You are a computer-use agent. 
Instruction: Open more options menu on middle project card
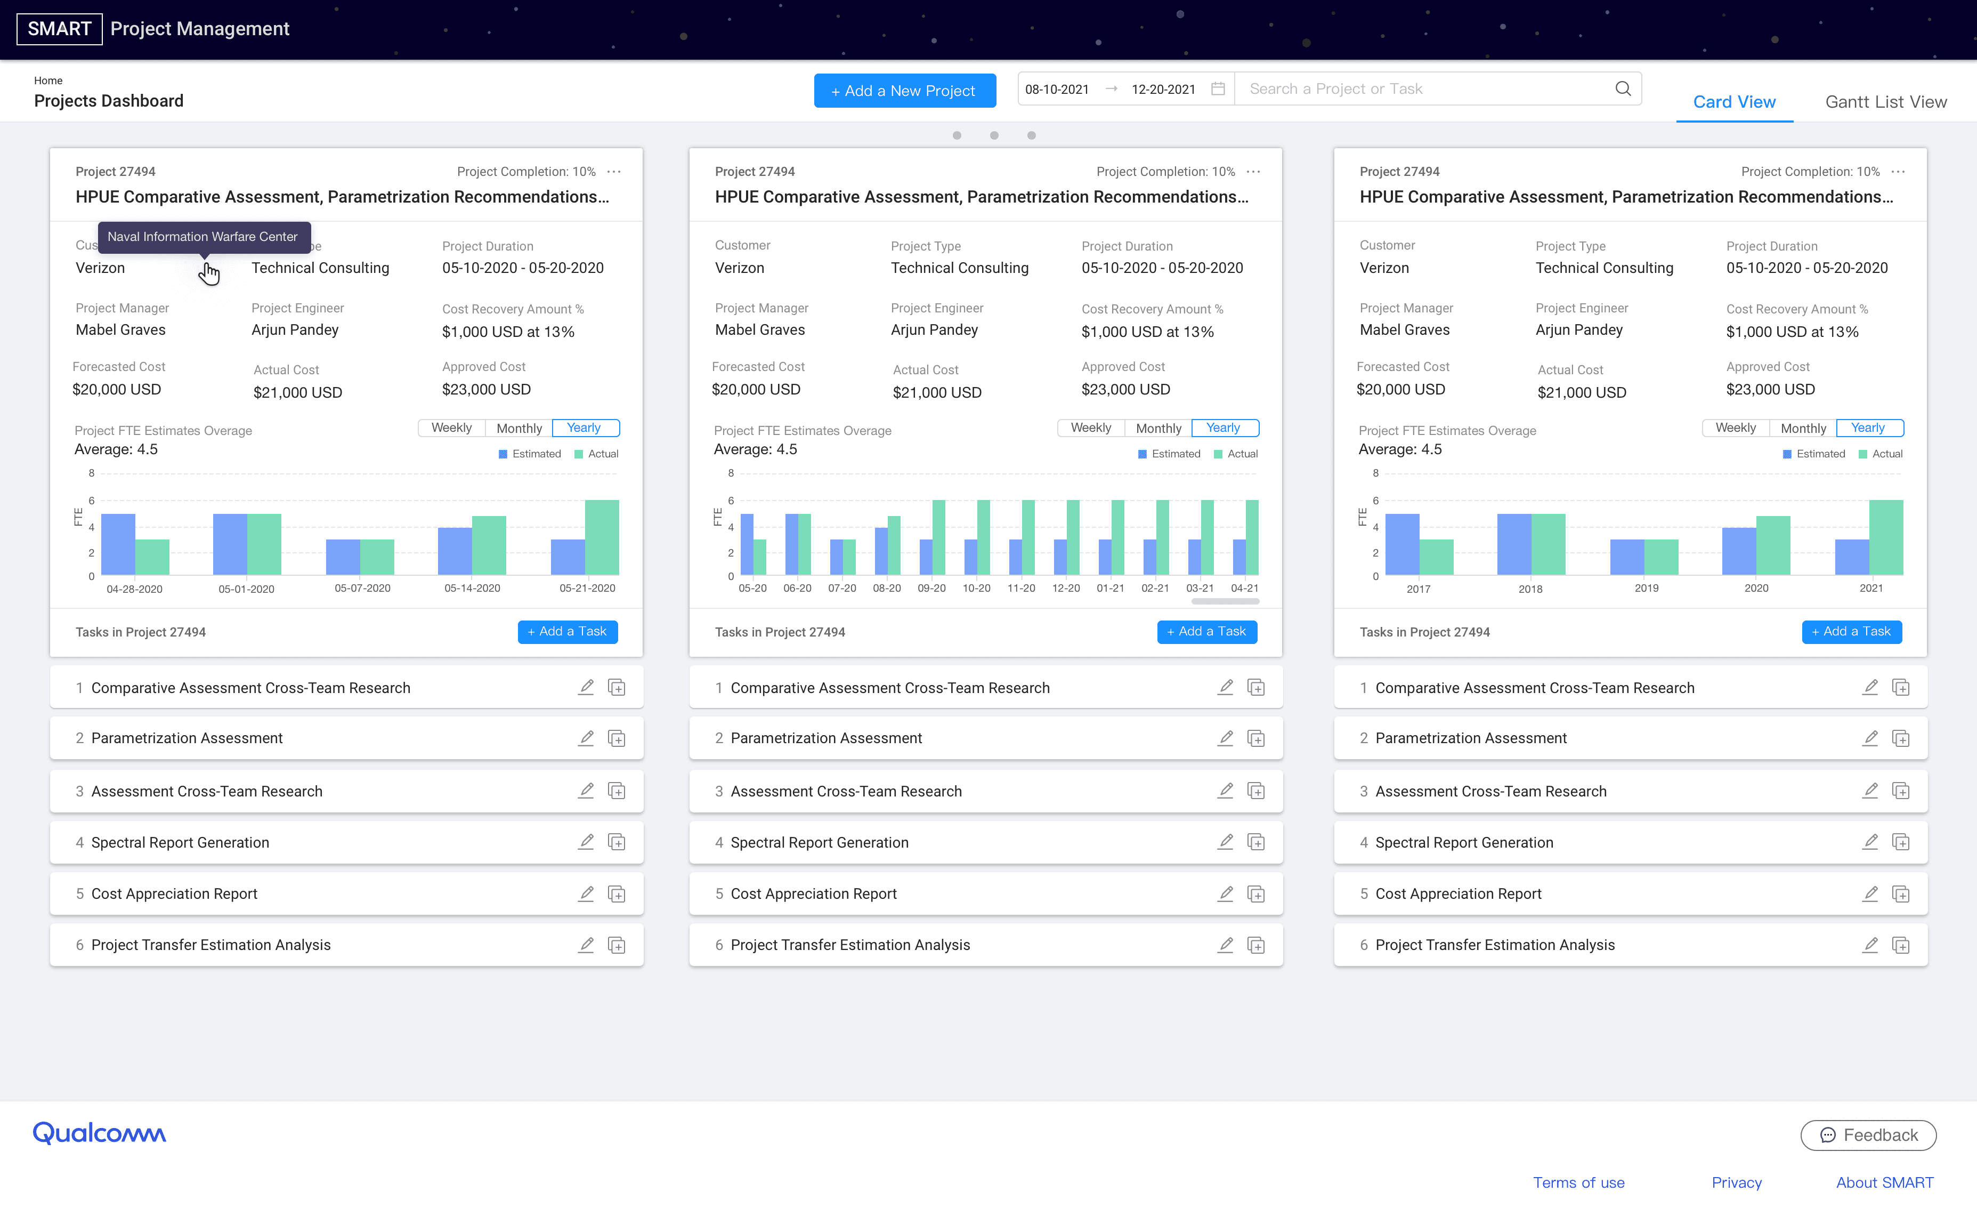(1253, 172)
